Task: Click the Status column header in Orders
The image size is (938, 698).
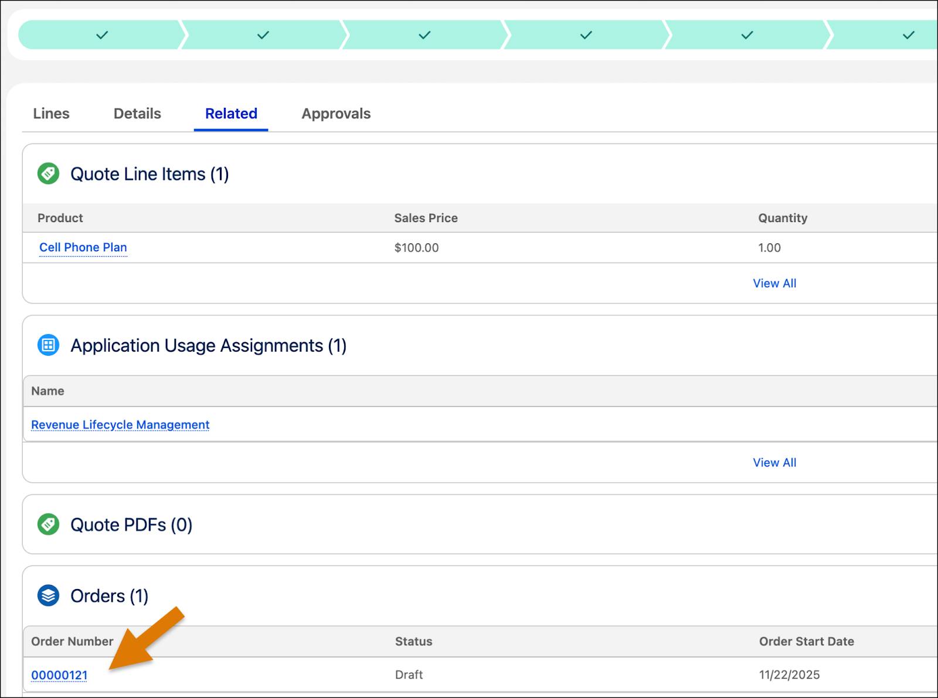Action: pos(413,641)
